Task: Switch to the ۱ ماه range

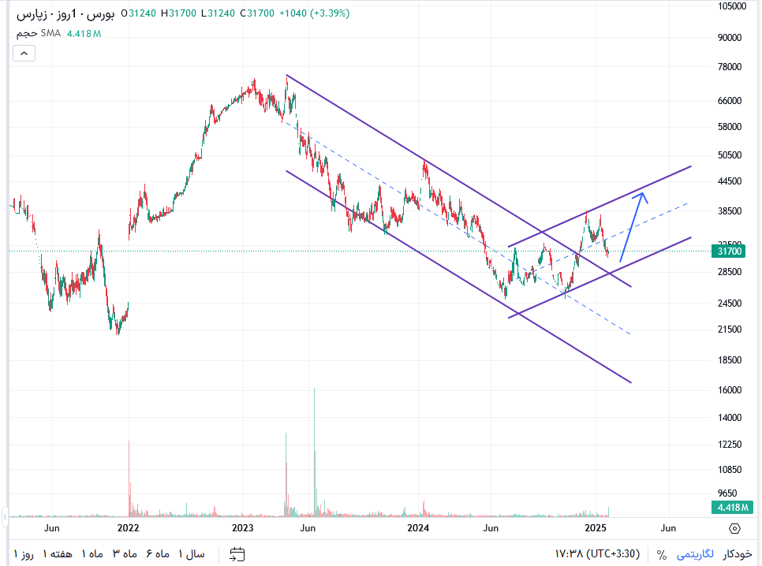Action: click(x=92, y=554)
